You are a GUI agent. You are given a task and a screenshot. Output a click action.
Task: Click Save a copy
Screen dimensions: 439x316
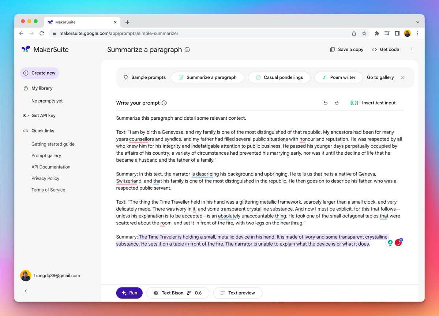(346, 50)
